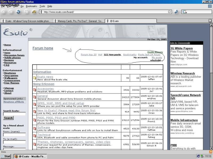Open the General forum link
Image resolution: width=213 pixels, height=159 pixels.
(43, 96)
